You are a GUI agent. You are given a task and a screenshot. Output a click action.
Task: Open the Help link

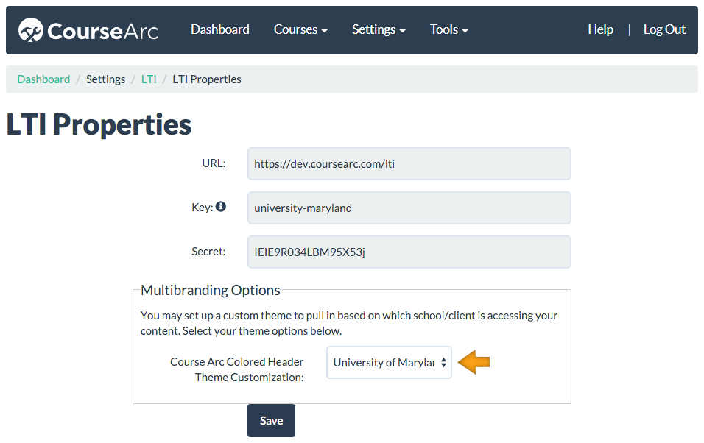tap(600, 29)
